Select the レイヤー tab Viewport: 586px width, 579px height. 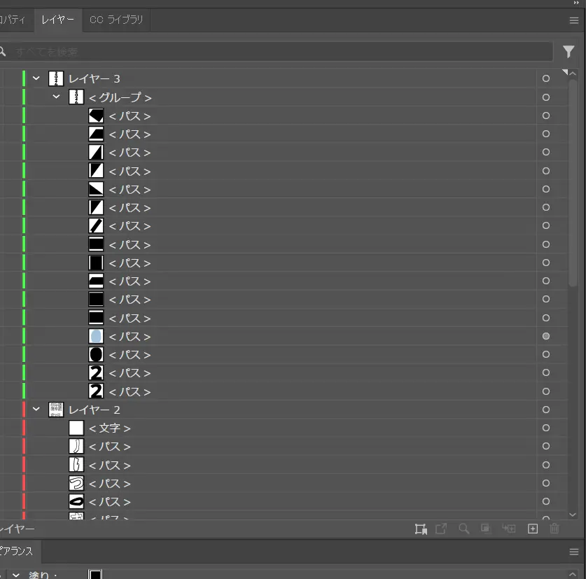pos(58,20)
